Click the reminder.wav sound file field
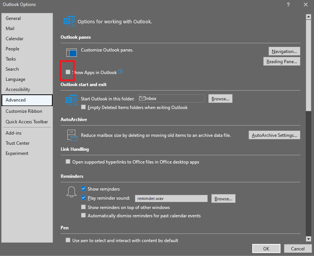 coord(171,198)
